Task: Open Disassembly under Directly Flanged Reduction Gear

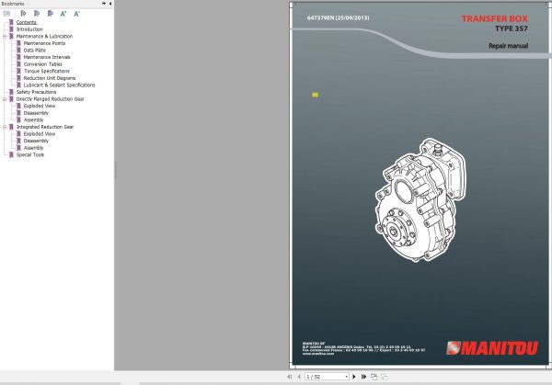Action: tap(36, 113)
